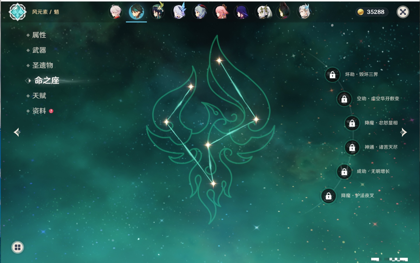This screenshot has height=263, width=420.
Task: Click the 风元素 / 魈 title text
Action: click(x=46, y=12)
